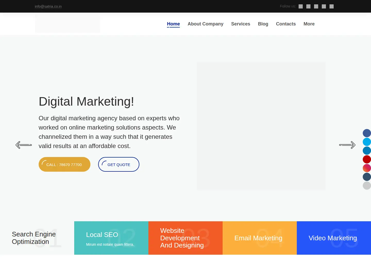The image size is (371, 257).
Task: Click the last social icon in the header
Action: tap(332, 6)
